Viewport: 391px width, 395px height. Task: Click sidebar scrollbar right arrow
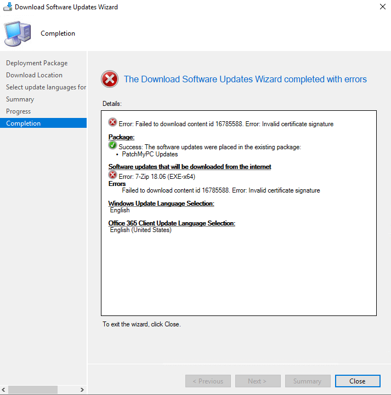82,390
